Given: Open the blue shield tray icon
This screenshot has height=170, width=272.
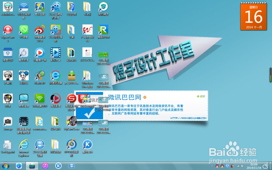Looking at the screenshot, I should tap(227, 166).
